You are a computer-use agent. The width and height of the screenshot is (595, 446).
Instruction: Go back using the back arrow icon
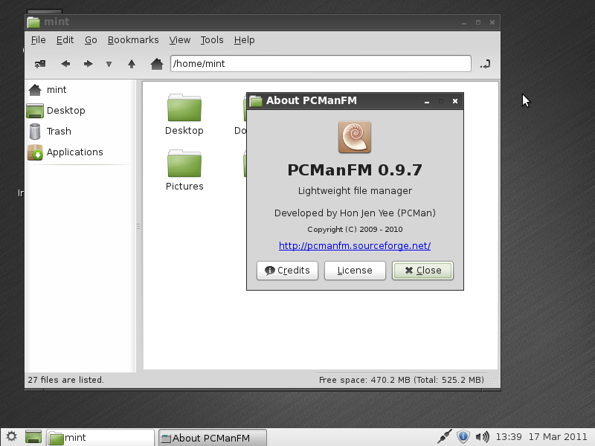pos(65,64)
